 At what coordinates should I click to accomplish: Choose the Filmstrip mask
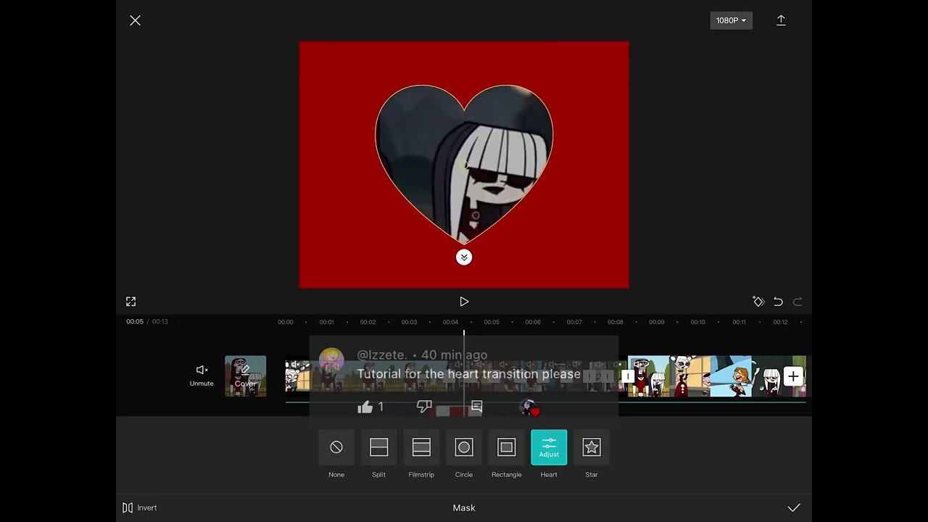coord(421,447)
